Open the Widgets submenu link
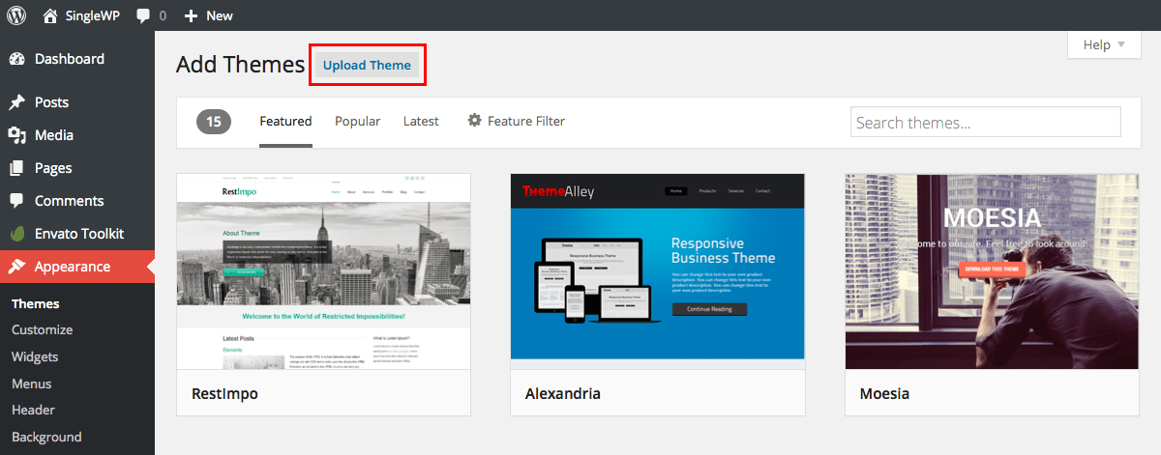Image resolution: width=1161 pixels, height=455 pixels. coord(35,356)
